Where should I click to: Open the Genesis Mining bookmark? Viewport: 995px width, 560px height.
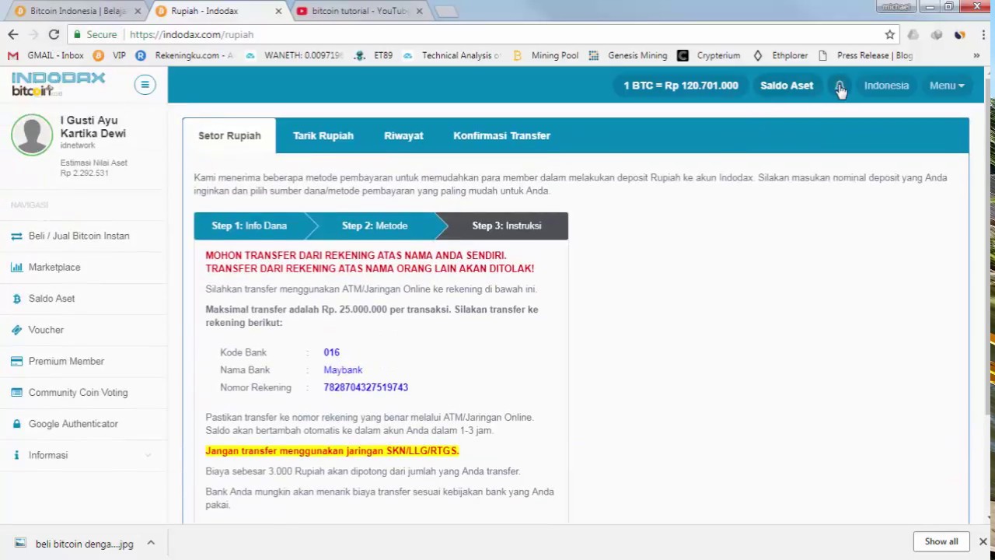pyautogui.click(x=627, y=55)
